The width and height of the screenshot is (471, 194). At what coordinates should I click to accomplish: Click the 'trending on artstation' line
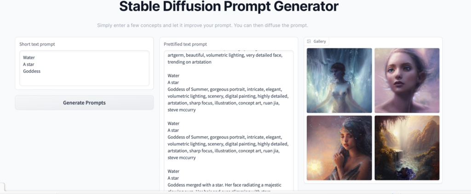tap(190, 62)
